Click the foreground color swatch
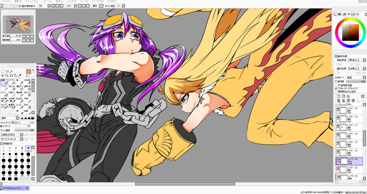Image resolution: width=367 pixels, height=194 pixels. point(28,71)
